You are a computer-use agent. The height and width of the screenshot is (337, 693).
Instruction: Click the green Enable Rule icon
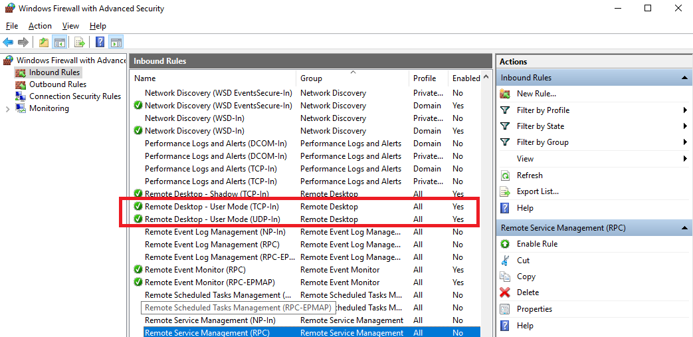[505, 244]
